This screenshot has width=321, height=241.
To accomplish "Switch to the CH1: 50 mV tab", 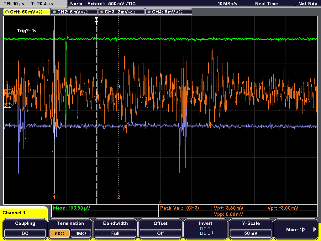I will pyautogui.click(x=27, y=12).
